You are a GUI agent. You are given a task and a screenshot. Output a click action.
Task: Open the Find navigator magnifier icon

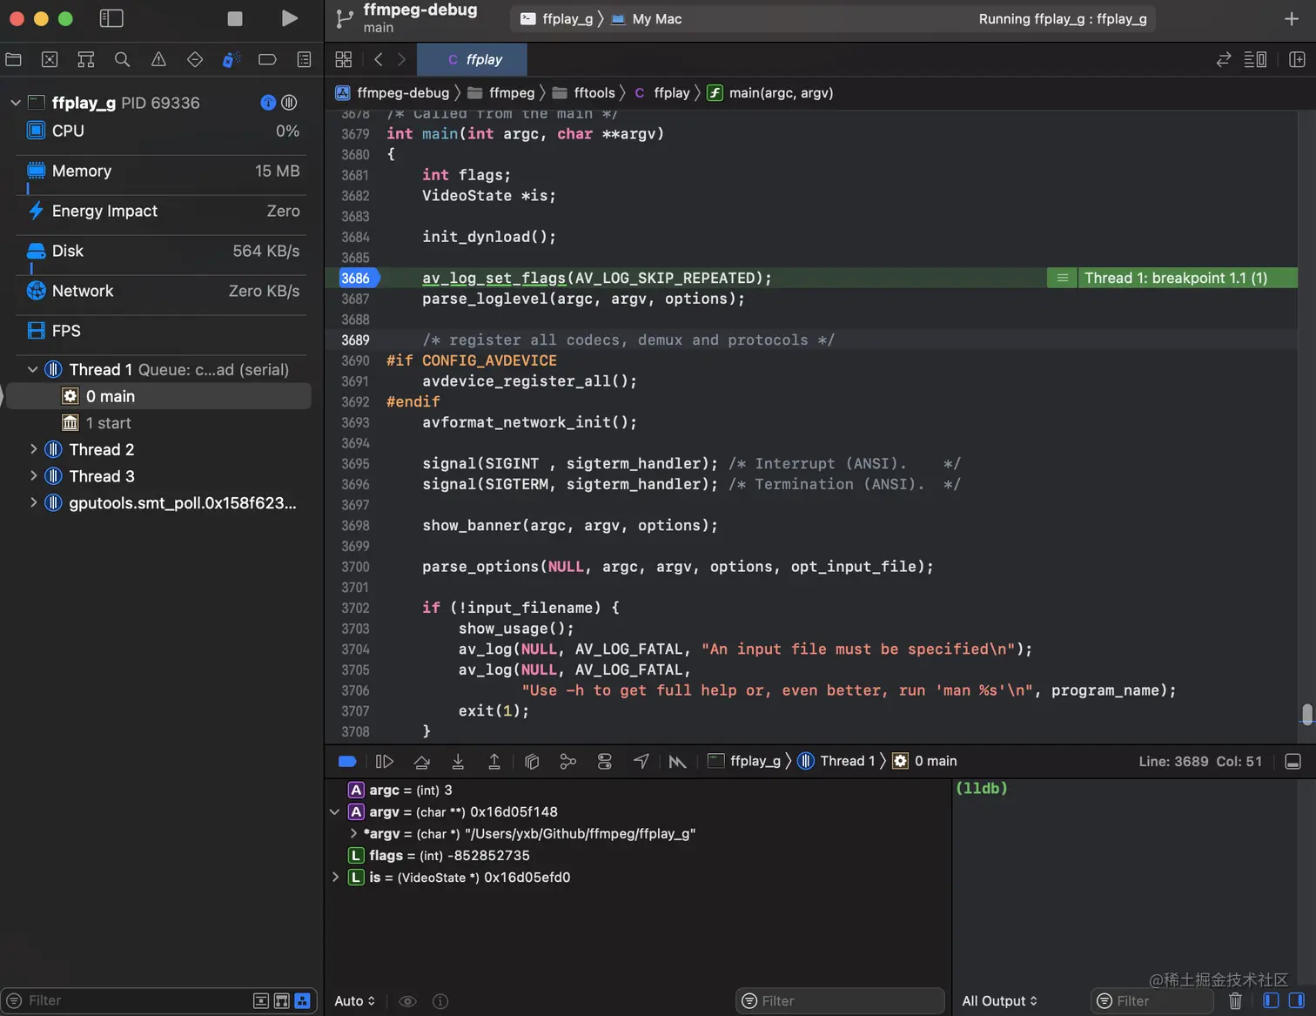pos(122,59)
